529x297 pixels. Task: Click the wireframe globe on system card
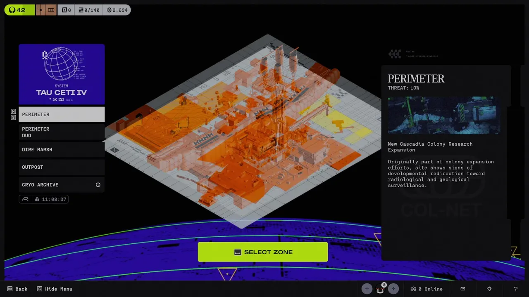pos(61,64)
